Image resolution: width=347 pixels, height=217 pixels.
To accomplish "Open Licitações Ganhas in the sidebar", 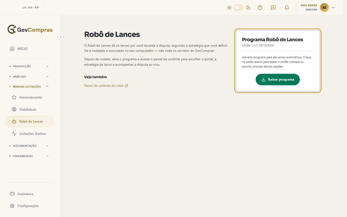I will point(29,133).
